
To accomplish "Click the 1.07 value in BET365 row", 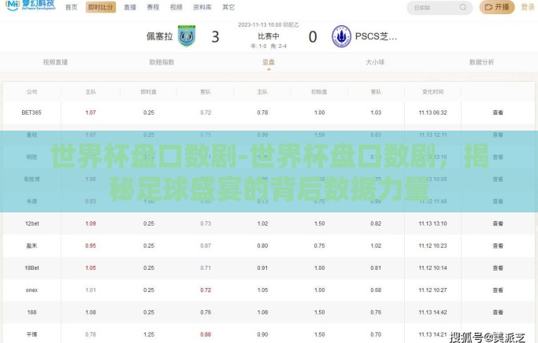I will tap(91, 112).
